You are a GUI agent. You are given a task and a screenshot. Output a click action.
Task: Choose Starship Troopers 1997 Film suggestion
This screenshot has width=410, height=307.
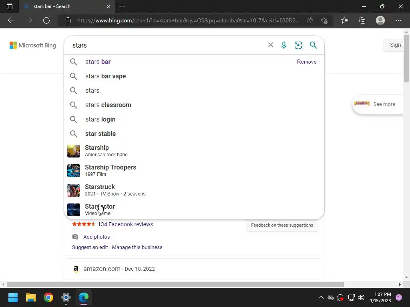[194, 170]
